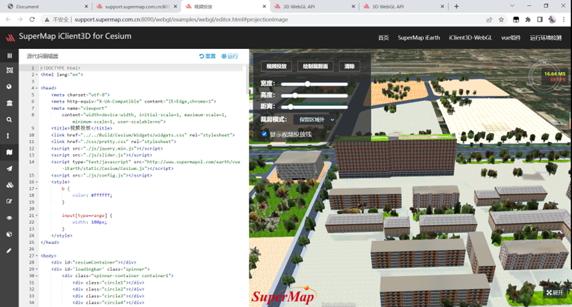Select the active map icon in sidebar

9,152
